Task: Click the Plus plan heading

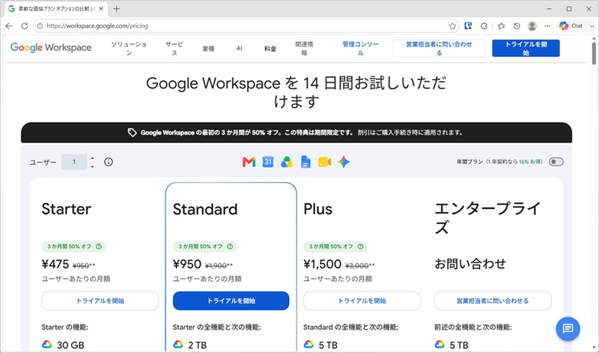Action: click(317, 209)
